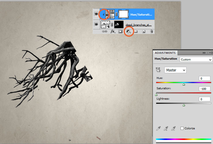Screen dimensions: 213x144
Task: Create a new group folder icon
Action: tap(136, 32)
